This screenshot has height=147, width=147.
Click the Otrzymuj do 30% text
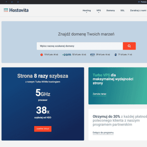coord(106,116)
